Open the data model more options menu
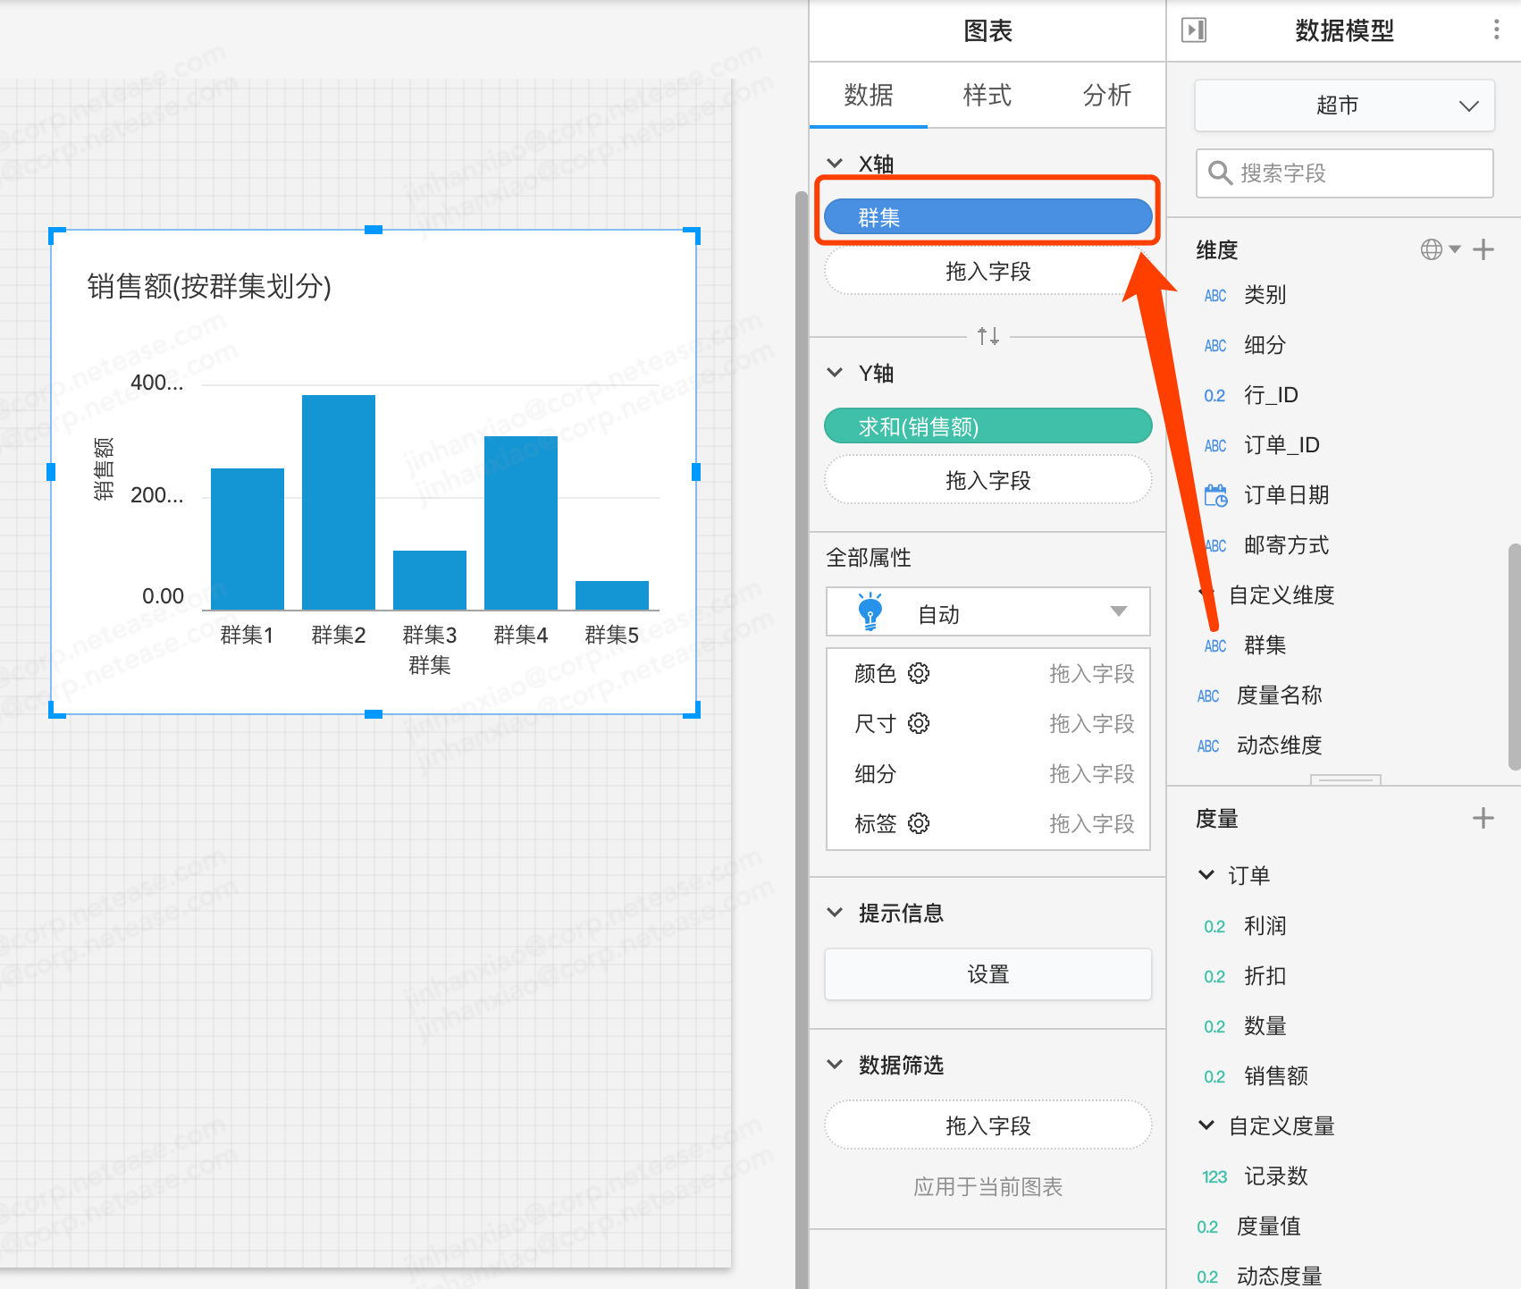Screen dimensions: 1521x1289 coord(1496,30)
